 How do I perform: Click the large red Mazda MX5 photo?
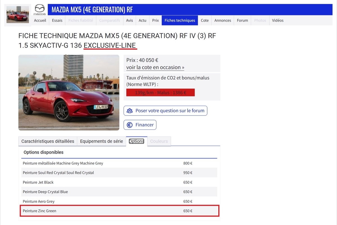pyautogui.click(x=69, y=92)
